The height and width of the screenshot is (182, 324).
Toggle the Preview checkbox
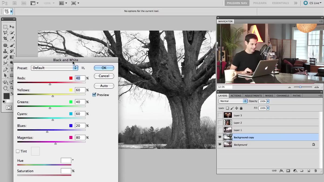point(94,95)
